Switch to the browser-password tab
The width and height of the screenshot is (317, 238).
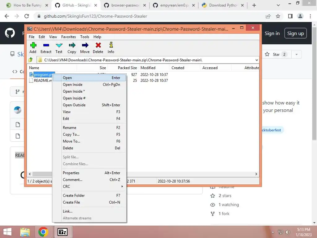[125, 5]
